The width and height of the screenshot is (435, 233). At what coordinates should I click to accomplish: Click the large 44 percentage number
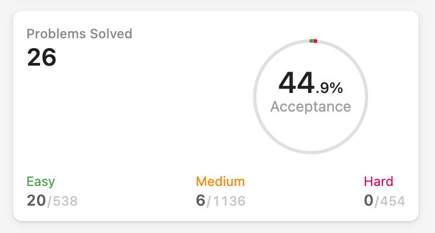pyautogui.click(x=296, y=83)
